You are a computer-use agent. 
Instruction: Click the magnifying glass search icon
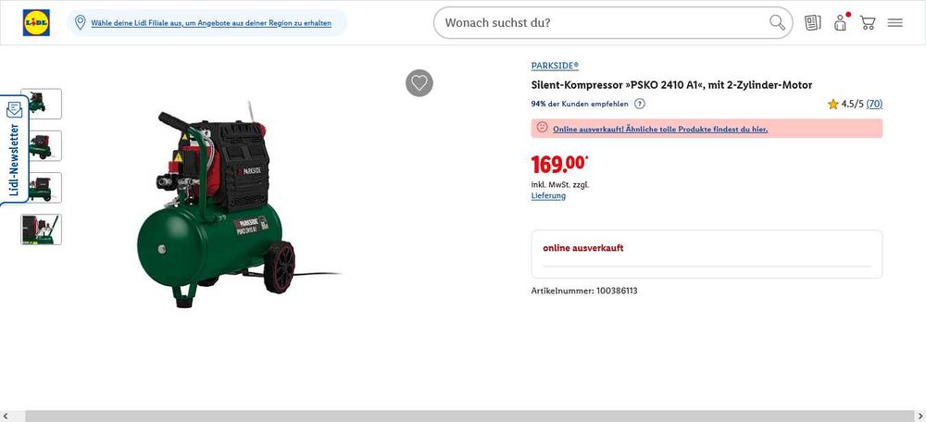(777, 22)
